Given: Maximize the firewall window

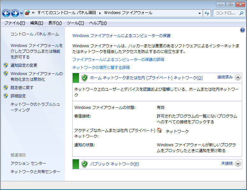Looking at the screenshot, I should pyautogui.click(x=230, y=4).
